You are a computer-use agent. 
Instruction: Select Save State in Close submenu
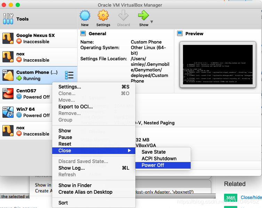click(163, 152)
